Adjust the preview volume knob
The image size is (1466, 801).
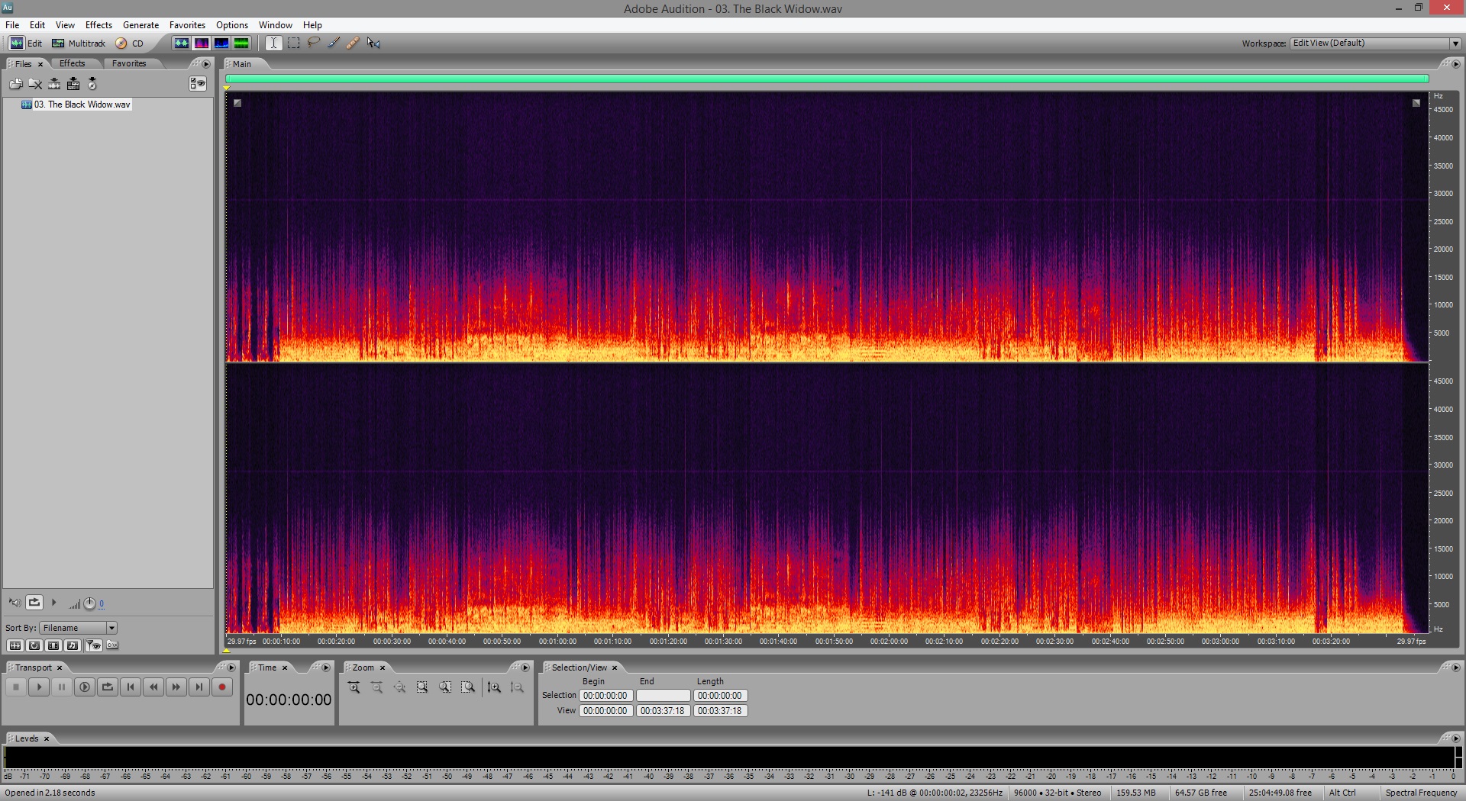point(89,603)
